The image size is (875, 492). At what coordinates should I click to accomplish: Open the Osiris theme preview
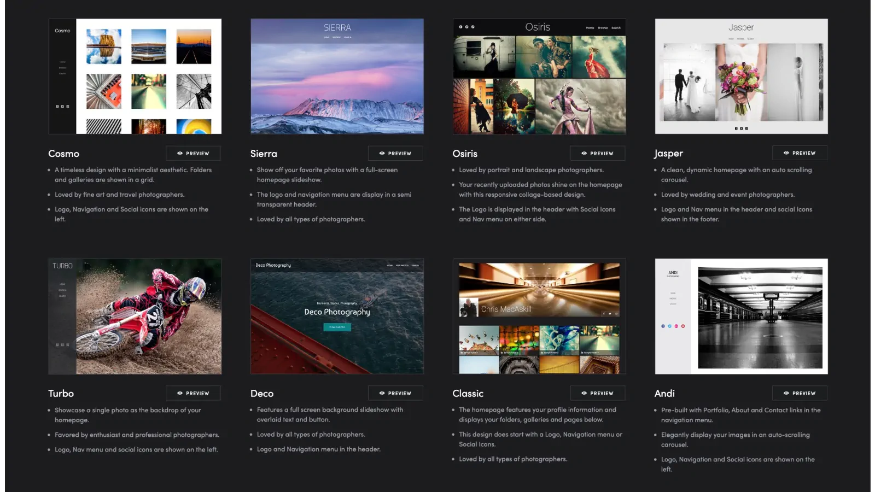tap(597, 153)
